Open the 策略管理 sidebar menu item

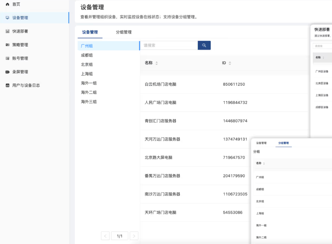point(20,45)
